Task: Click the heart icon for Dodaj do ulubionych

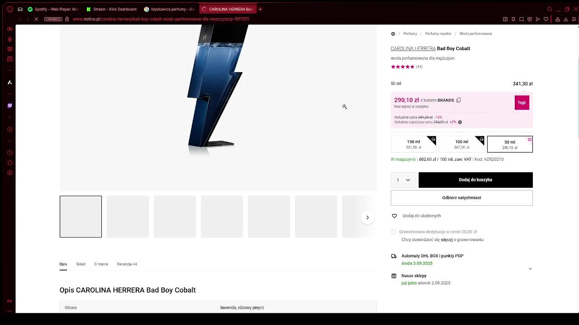Action: (394, 216)
